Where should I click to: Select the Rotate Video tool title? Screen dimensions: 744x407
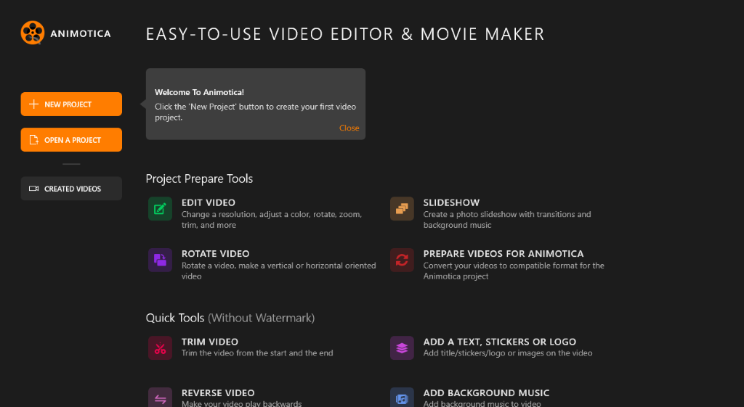[215, 253]
